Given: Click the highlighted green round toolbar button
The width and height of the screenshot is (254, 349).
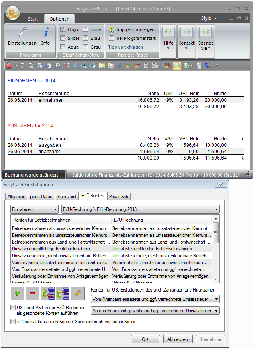Looking at the screenshot, I should [x=177, y=66].
